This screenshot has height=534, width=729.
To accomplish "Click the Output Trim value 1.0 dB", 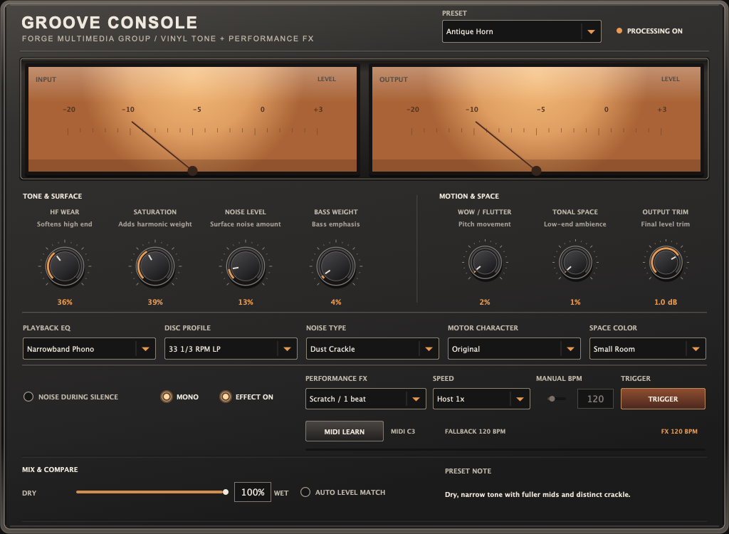I will [x=666, y=302].
